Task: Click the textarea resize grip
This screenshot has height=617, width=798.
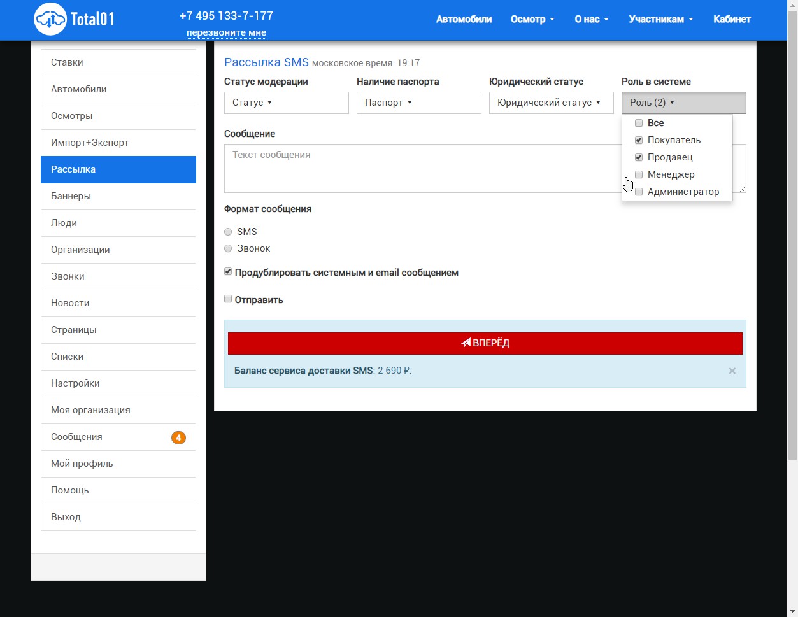Action: pos(742,188)
